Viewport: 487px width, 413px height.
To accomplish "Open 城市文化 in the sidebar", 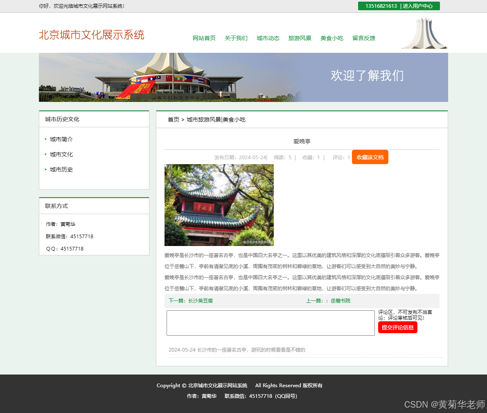I will click(61, 154).
